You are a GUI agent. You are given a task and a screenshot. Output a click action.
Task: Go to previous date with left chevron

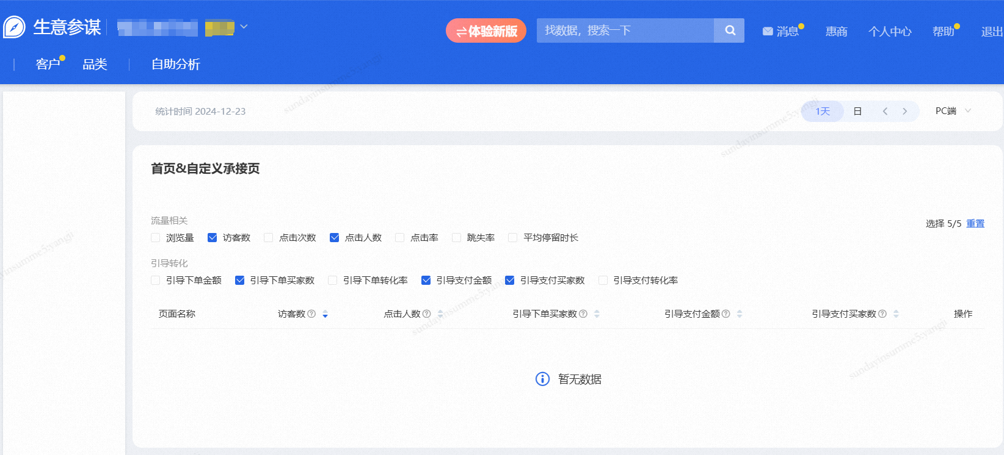pyautogui.click(x=885, y=111)
